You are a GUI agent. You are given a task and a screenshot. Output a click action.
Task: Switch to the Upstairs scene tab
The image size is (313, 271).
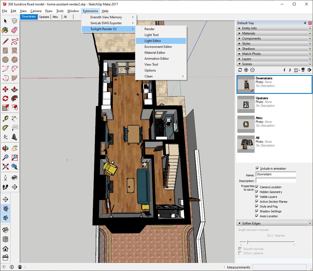coord(44,17)
